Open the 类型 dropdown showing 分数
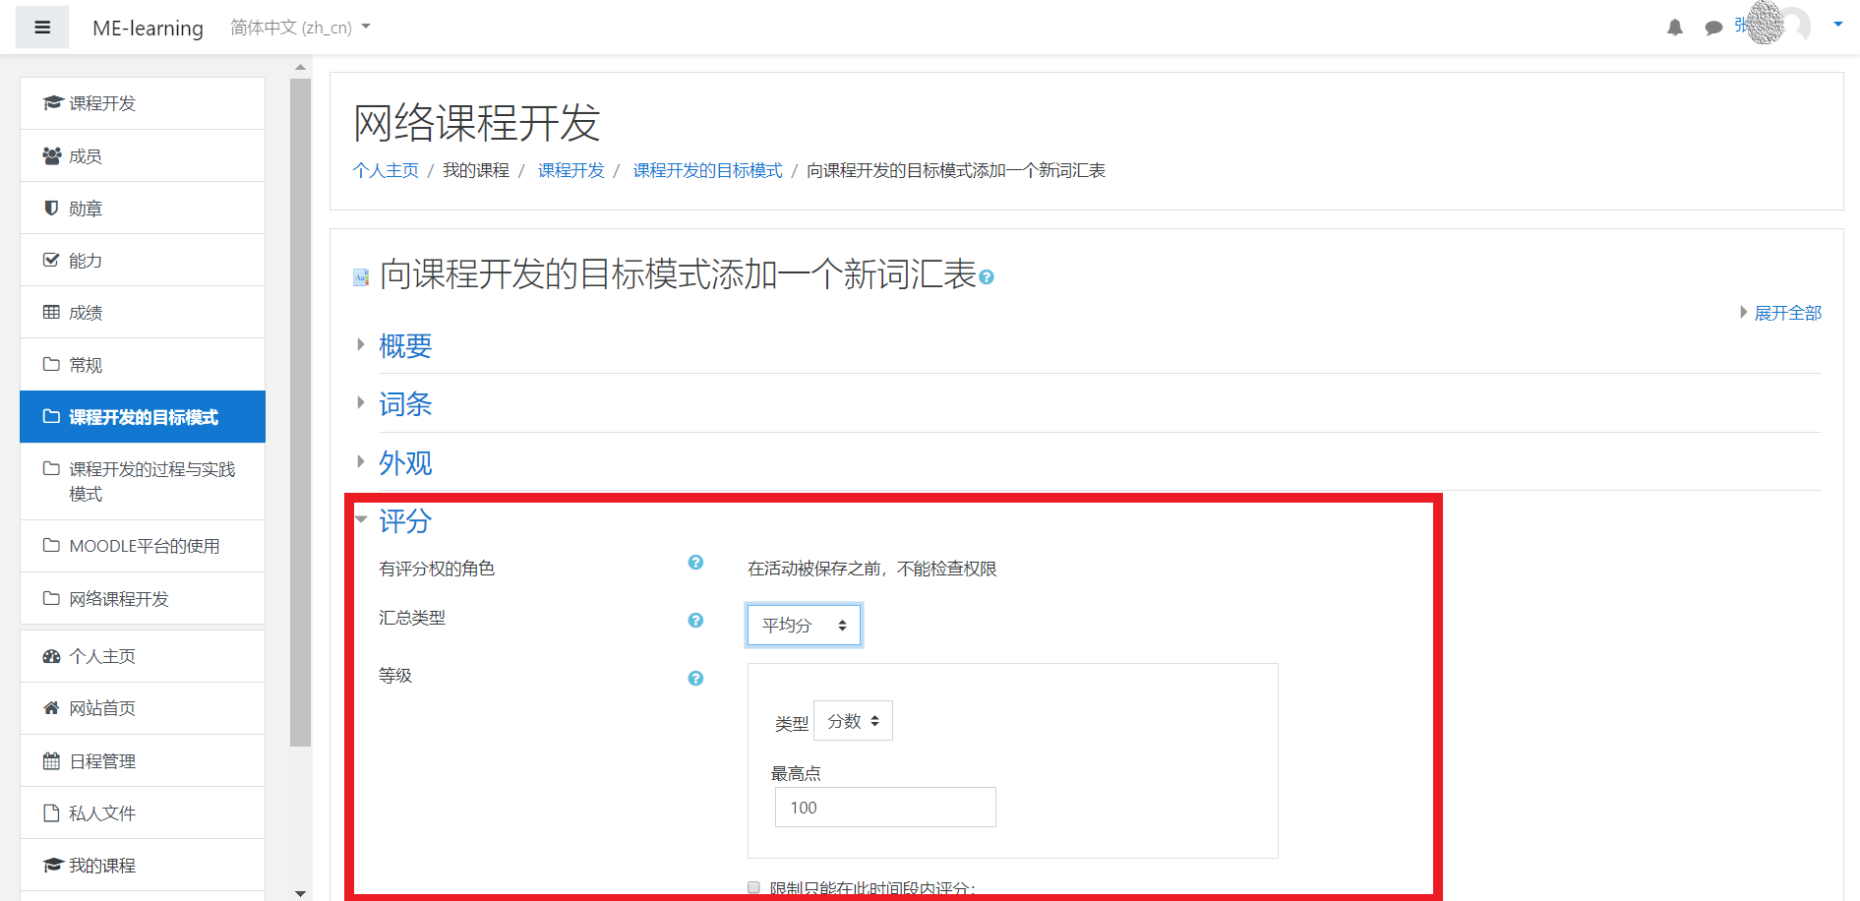Image resolution: width=1860 pixels, height=901 pixels. click(852, 720)
